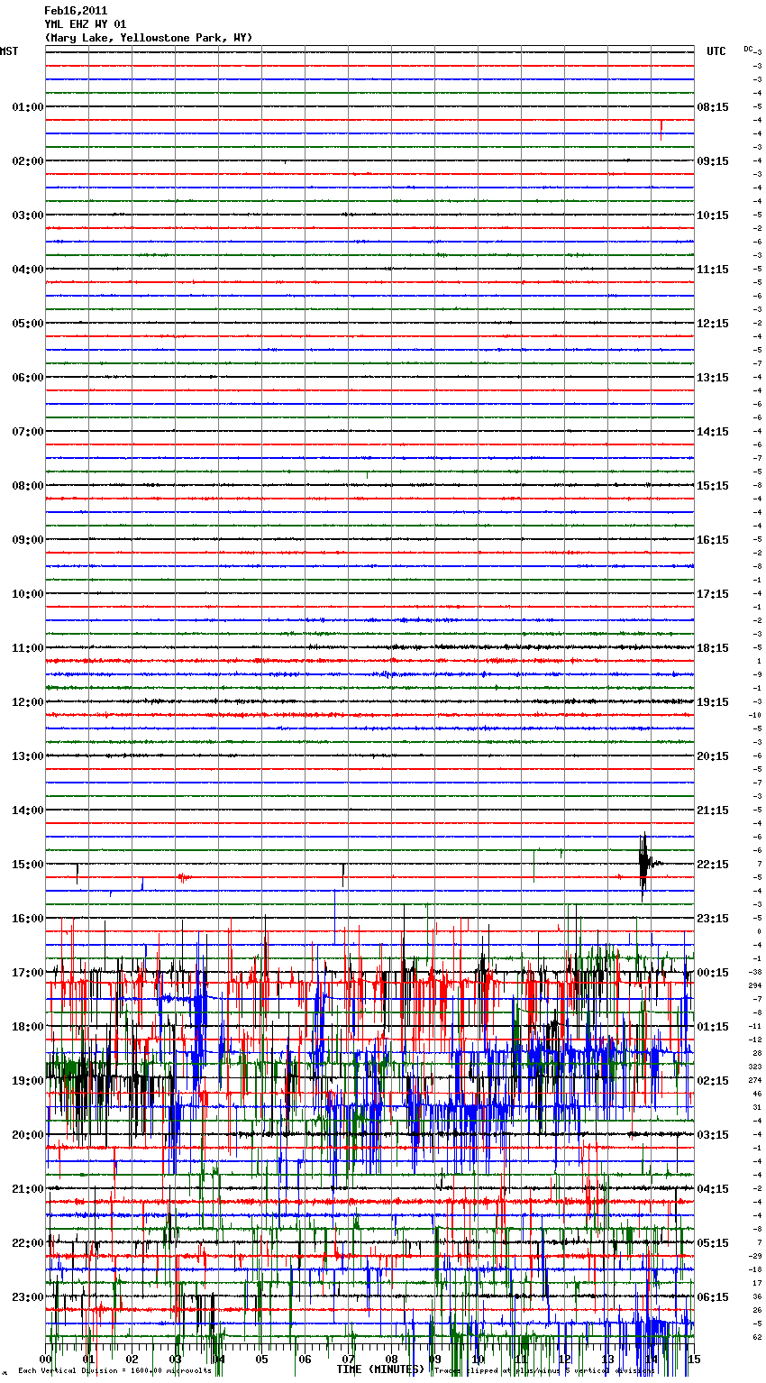The image size is (766, 1383).
Task: Click the 13:15 UTC time label
Action: pyautogui.click(x=713, y=378)
